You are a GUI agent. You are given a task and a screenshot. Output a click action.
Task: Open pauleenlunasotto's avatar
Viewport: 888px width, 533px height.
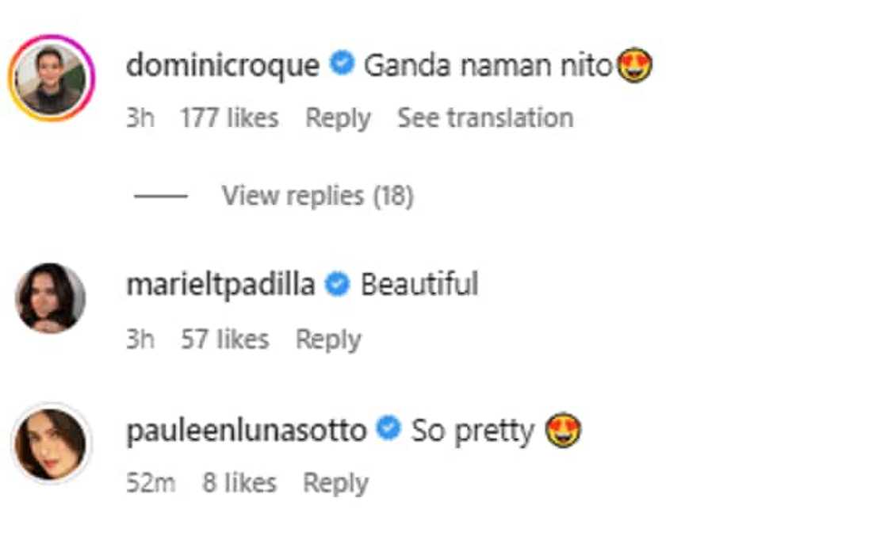tap(51, 445)
